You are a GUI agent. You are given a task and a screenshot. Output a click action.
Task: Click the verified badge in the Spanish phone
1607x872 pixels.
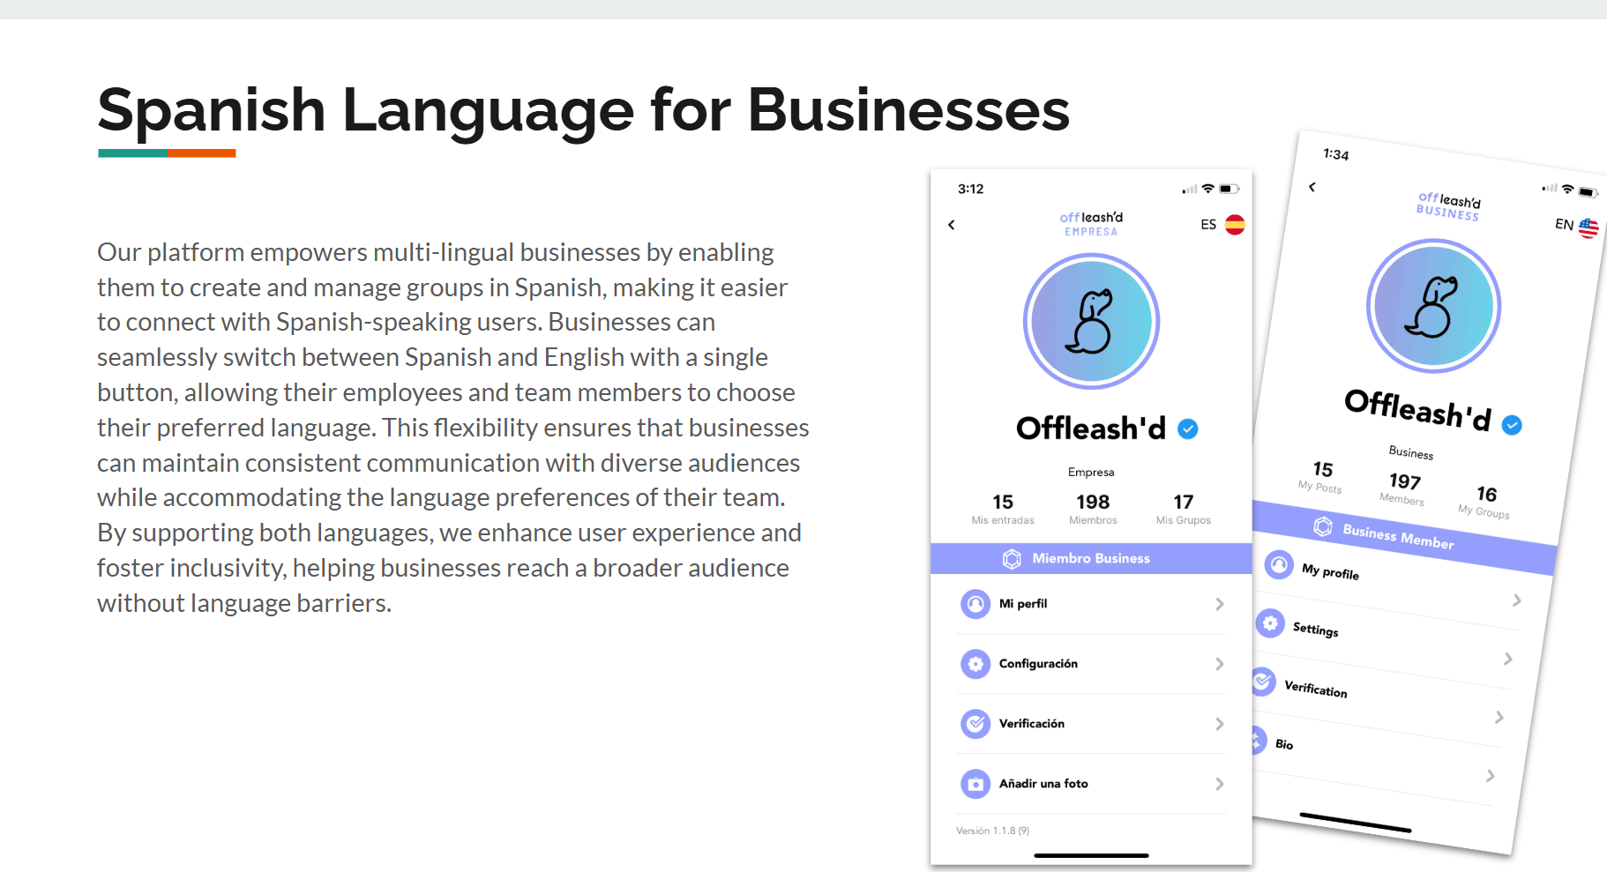[1188, 429]
